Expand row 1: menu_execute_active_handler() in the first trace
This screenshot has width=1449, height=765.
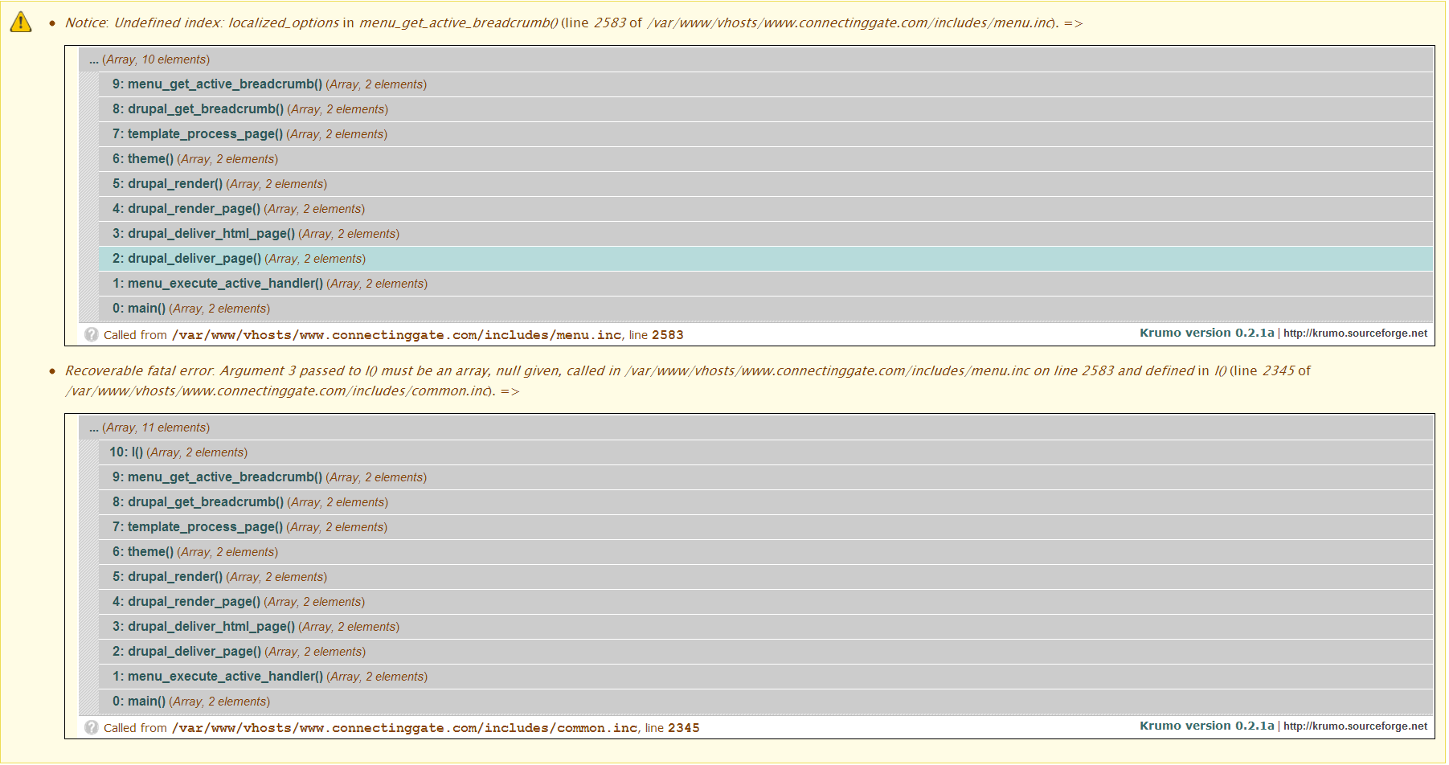point(766,284)
